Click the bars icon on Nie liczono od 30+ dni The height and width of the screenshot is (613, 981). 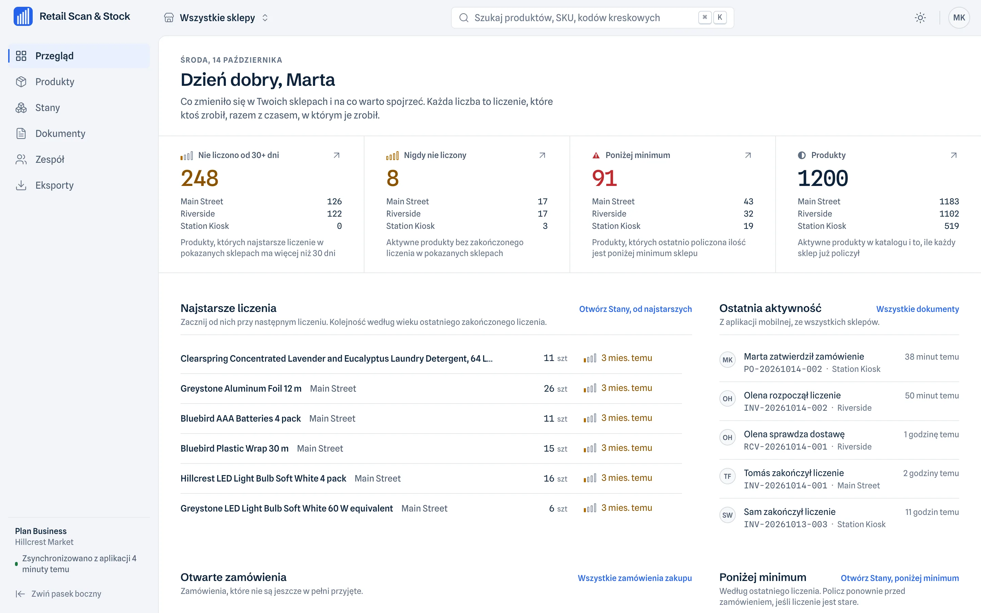[x=186, y=156]
